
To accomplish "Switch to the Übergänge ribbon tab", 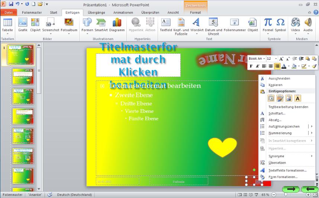I will point(96,12).
